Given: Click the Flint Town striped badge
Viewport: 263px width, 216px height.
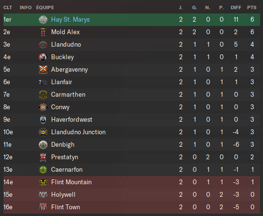Looking at the screenshot, I should point(43,207).
